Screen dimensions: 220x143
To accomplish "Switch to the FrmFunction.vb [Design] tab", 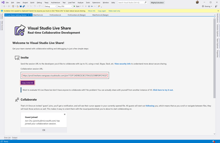I will click(77, 15).
